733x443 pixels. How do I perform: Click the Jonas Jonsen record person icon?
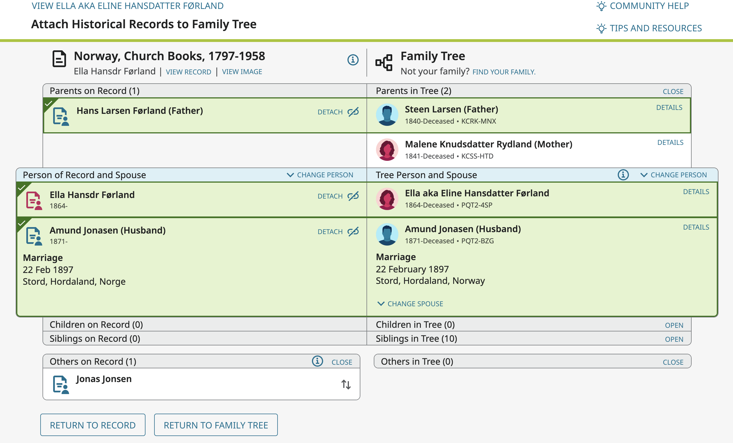pos(61,385)
